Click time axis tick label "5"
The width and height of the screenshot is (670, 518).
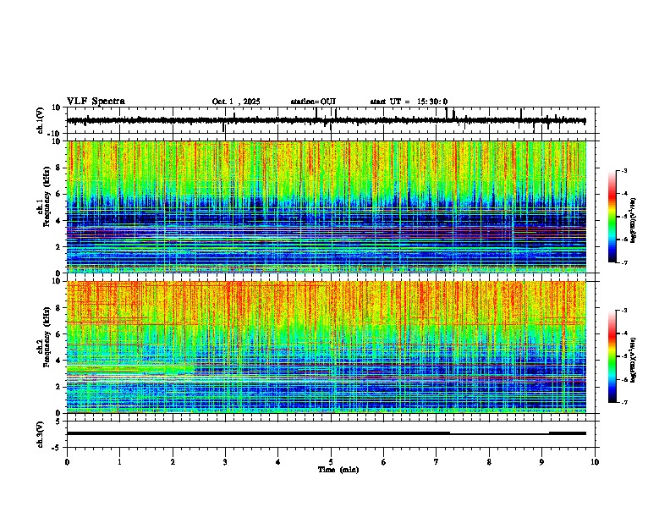[x=331, y=462]
